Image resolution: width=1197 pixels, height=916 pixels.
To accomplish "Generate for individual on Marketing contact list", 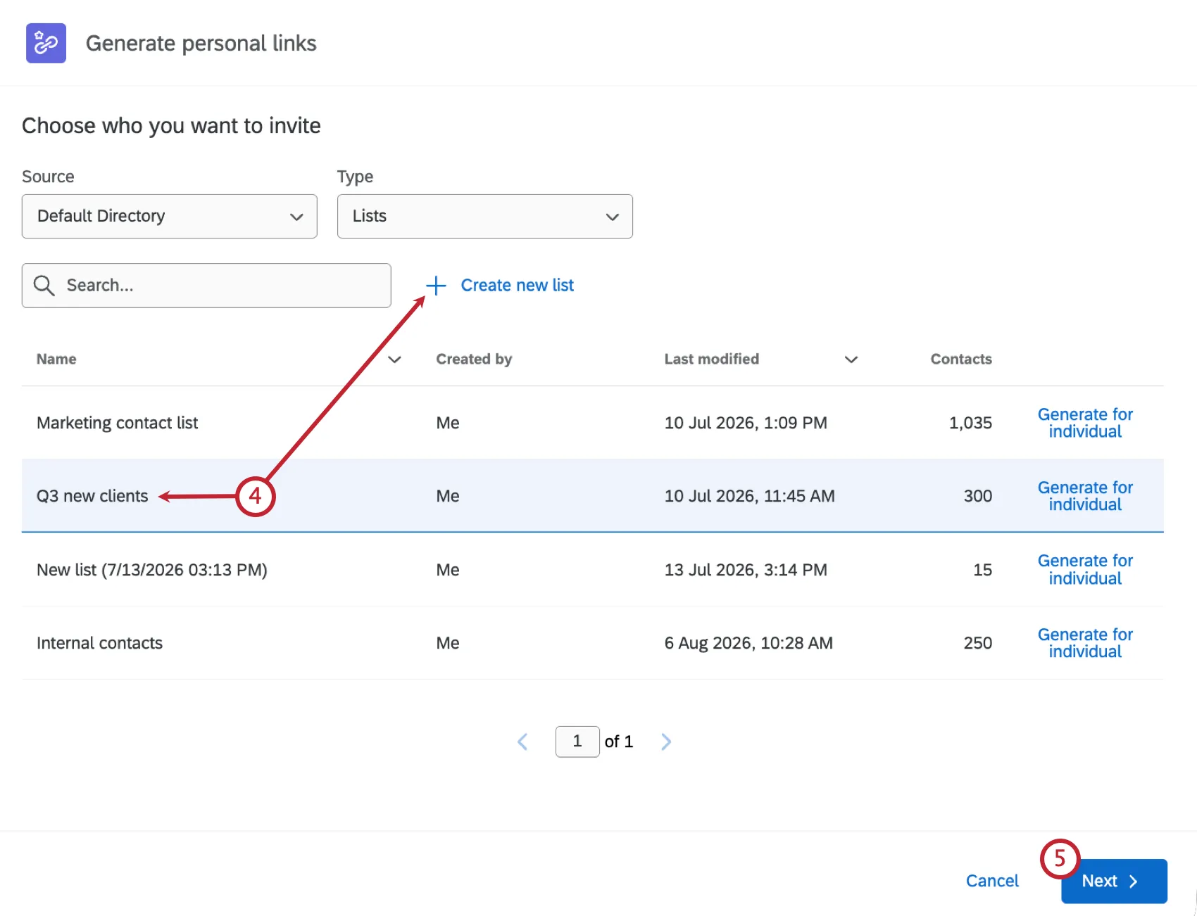I will [x=1085, y=423].
